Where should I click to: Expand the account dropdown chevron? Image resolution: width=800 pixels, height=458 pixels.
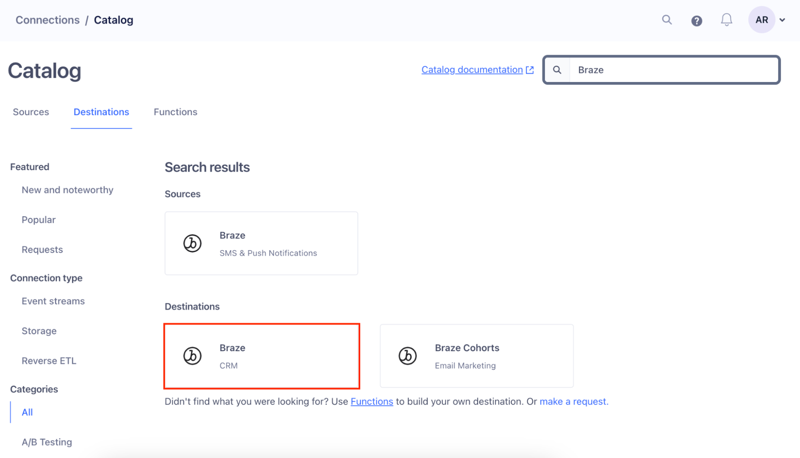[x=782, y=20]
